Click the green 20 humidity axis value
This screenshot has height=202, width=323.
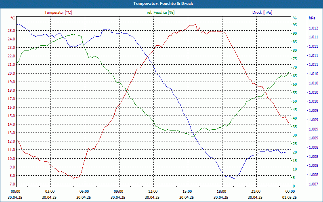(295, 152)
